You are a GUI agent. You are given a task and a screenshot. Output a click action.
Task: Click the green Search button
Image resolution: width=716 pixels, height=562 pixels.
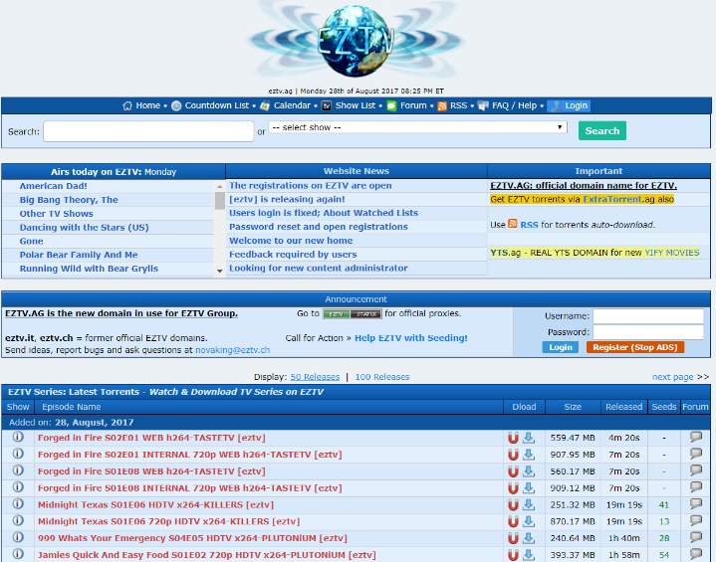pyautogui.click(x=601, y=130)
